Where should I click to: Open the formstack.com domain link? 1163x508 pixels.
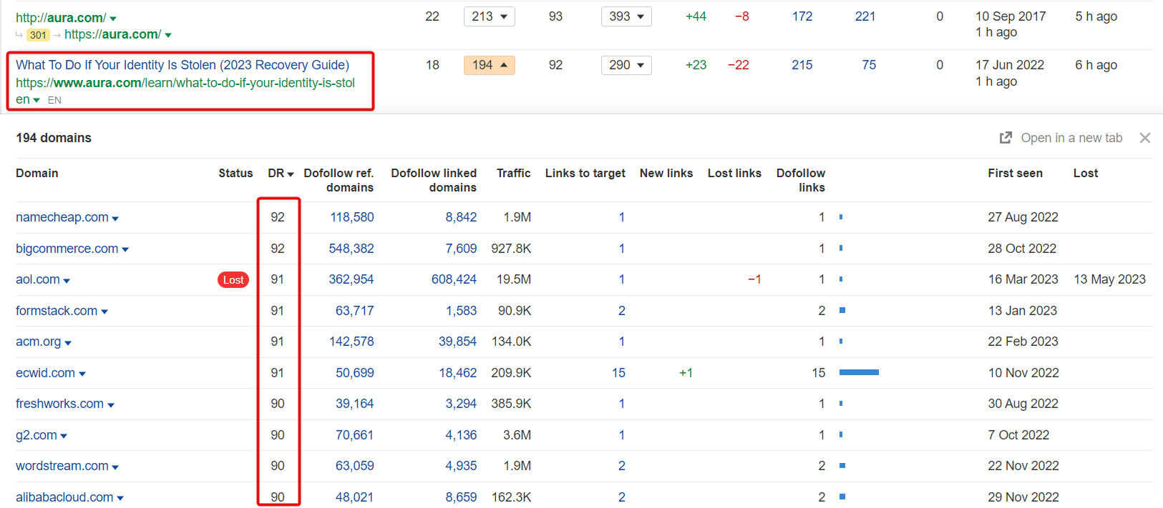coord(57,311)
